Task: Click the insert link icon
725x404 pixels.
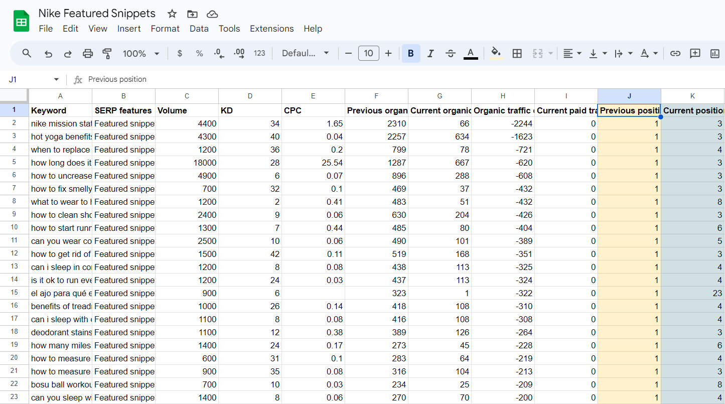Action: point(675,53)
